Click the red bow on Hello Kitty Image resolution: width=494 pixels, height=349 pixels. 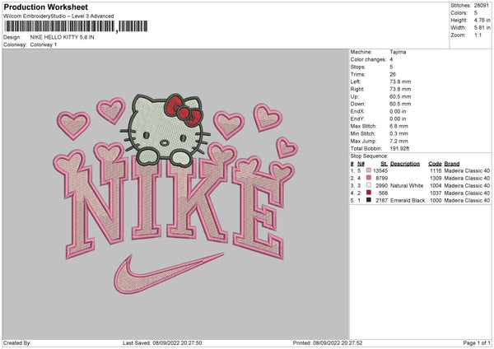(184, 110)
